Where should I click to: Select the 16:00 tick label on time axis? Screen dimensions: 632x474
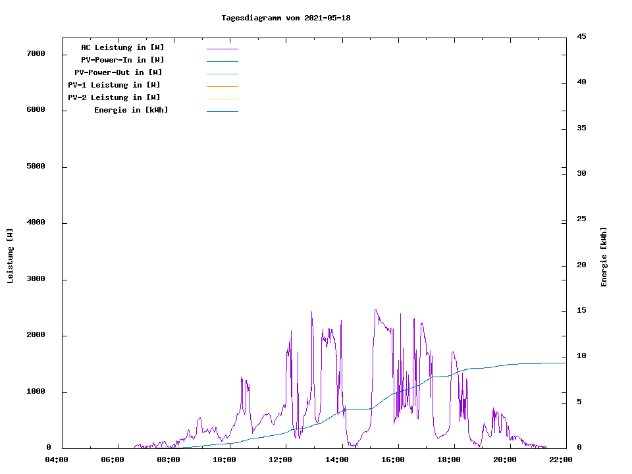[x=392, y=460]
